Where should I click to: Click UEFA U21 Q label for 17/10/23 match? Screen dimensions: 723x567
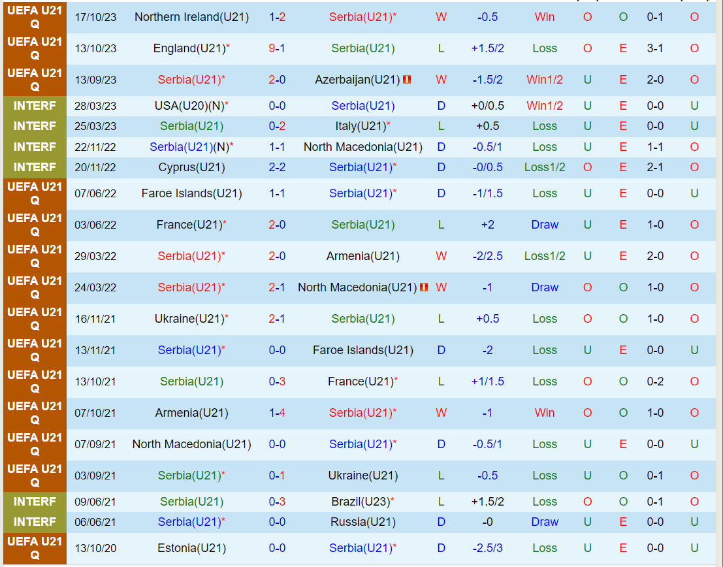35,17
